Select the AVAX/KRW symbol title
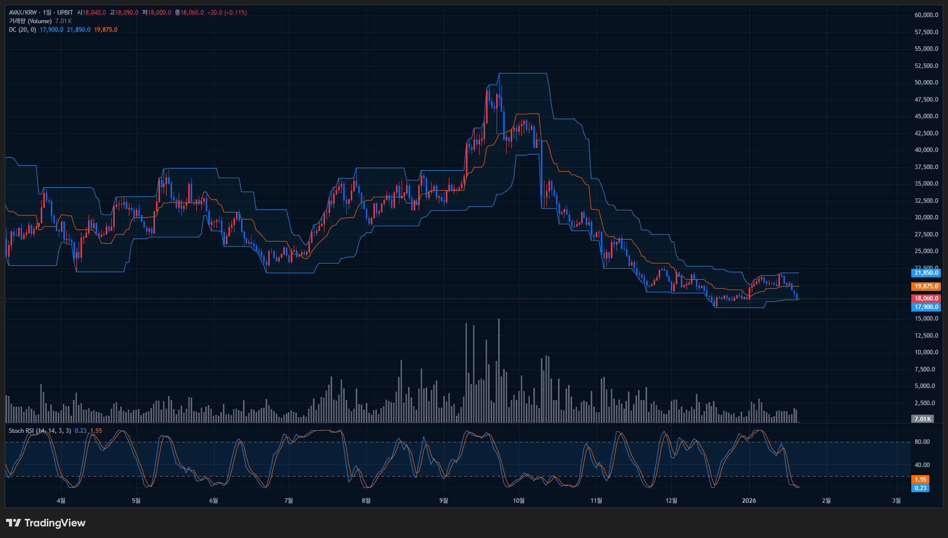 point(23,13)
